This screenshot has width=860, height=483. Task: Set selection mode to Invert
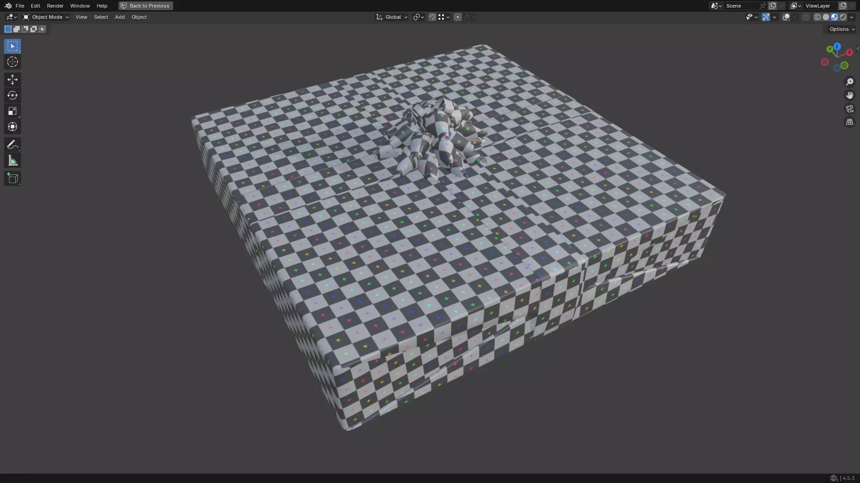pos(34,29)
